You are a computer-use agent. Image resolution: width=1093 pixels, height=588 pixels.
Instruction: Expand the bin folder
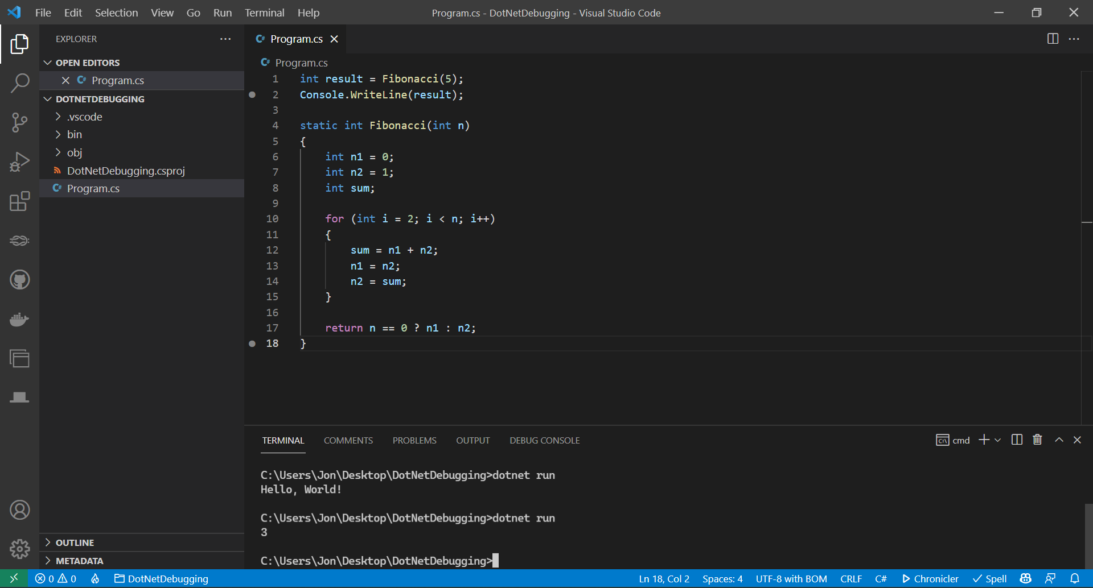point(75,134)
